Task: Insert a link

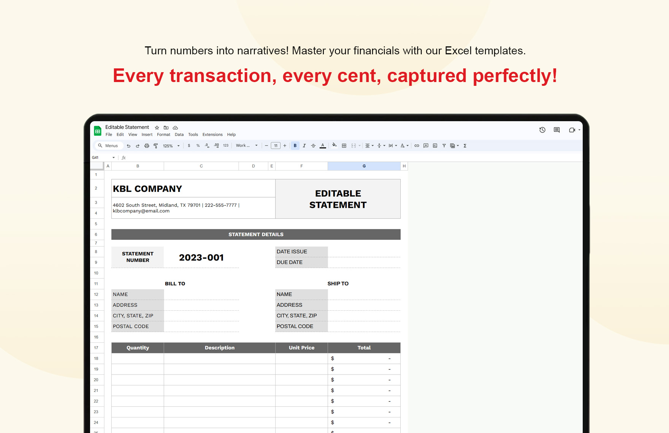Action: coord(417,146)
